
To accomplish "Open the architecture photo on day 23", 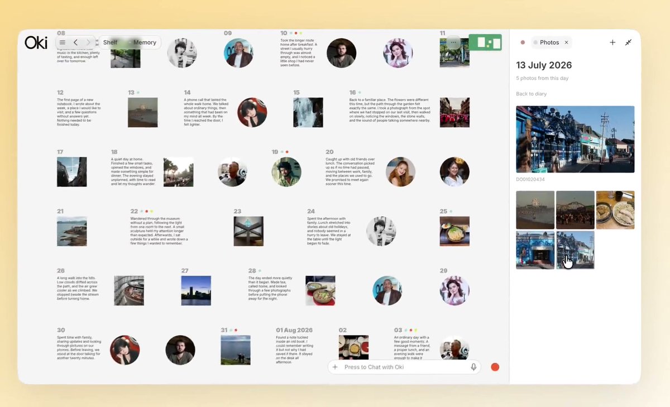I will pos(248,231).
